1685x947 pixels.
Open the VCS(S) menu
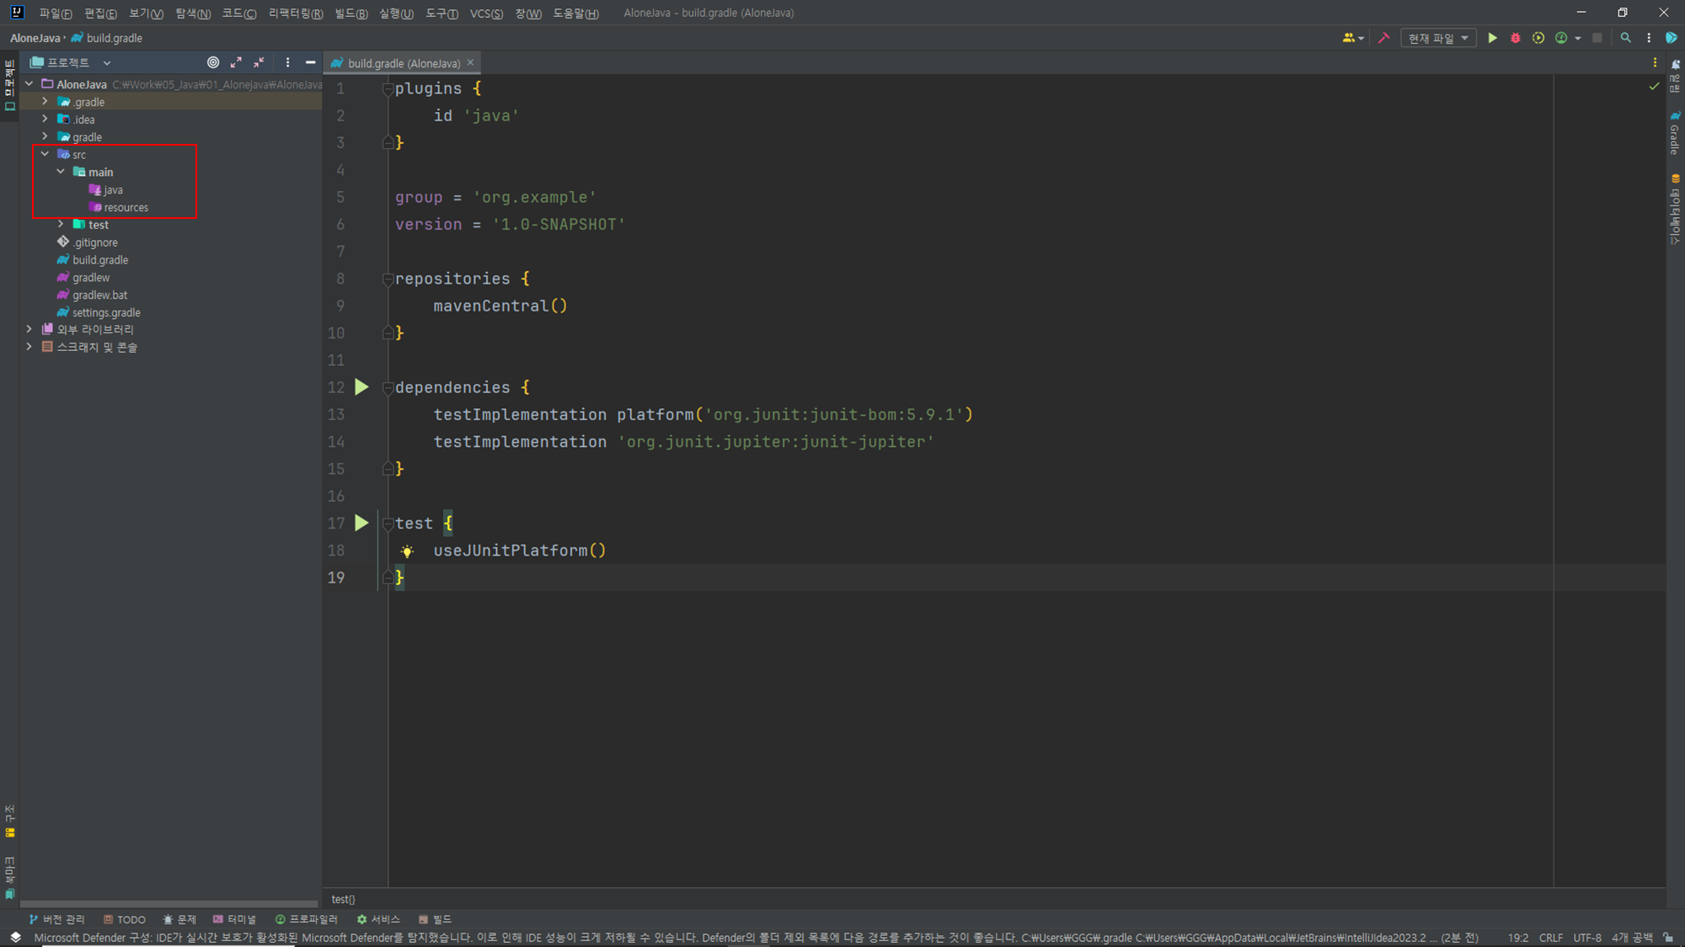coord(485,13)
